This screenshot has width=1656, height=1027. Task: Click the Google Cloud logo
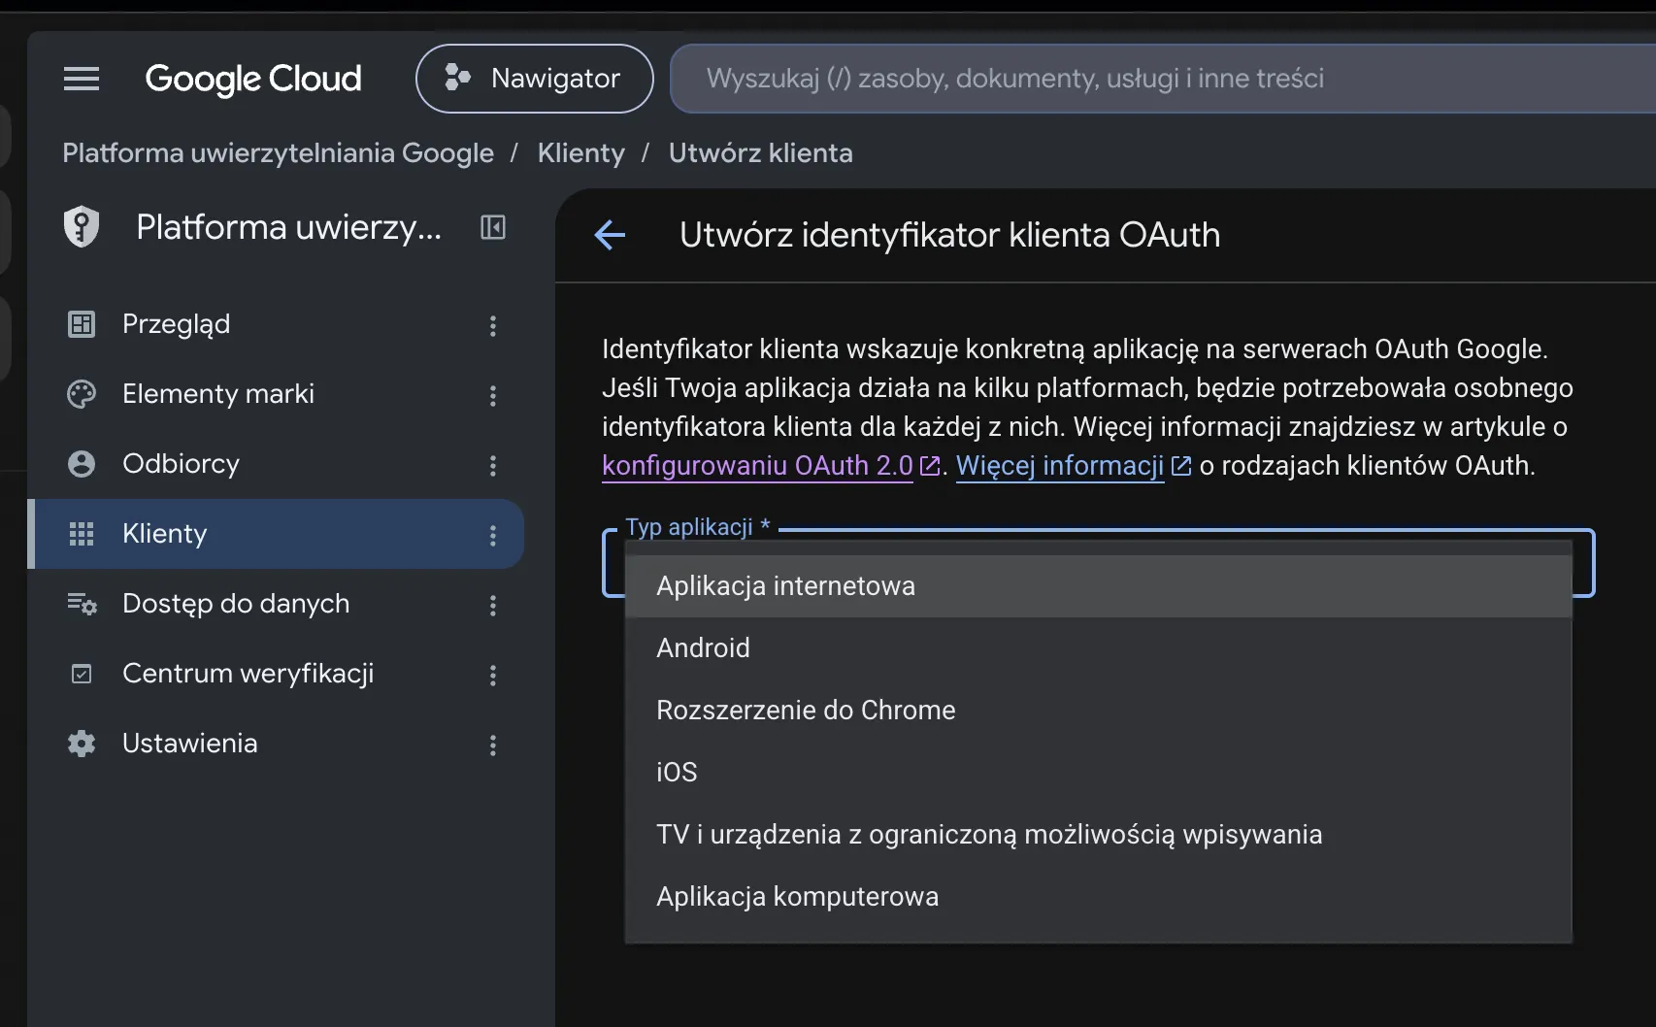pyautogui.click(x=253, y=79)
